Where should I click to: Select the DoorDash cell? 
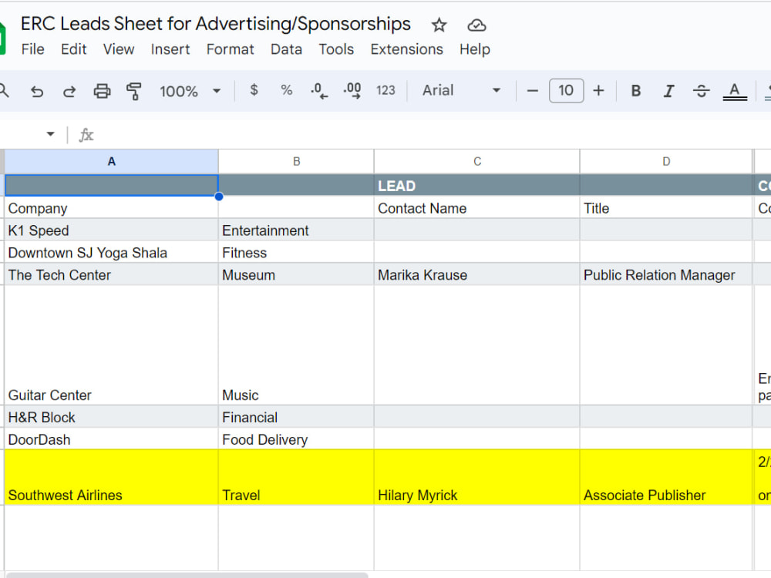point(112,439)
